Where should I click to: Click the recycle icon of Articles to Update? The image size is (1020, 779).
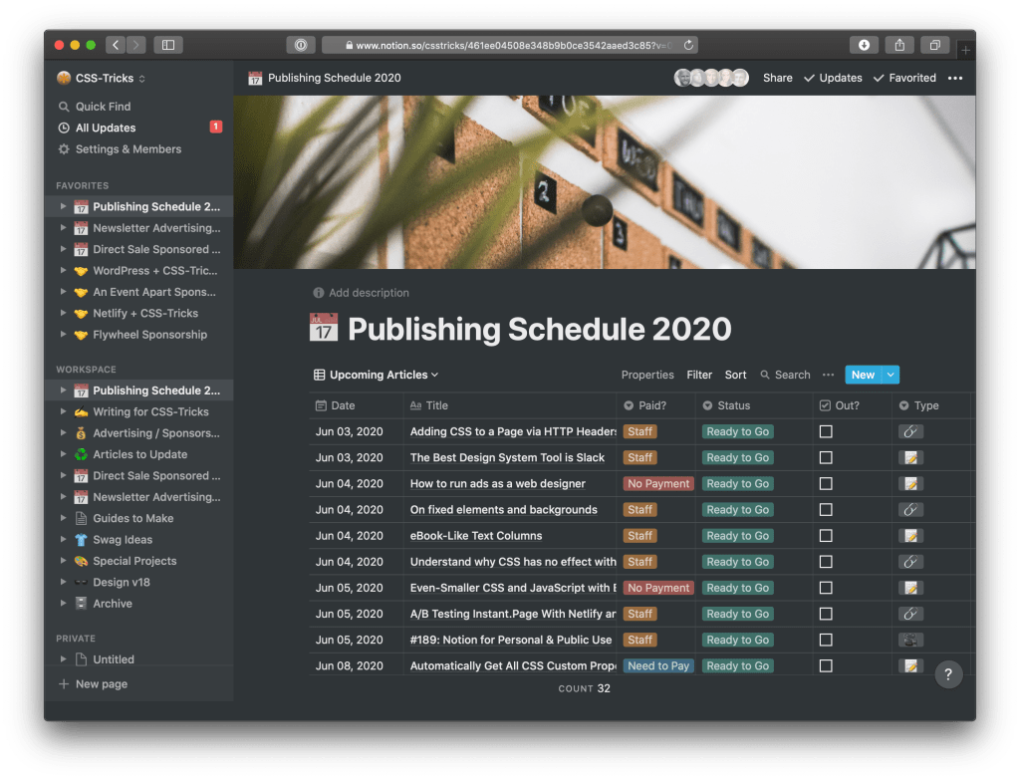(x=81, y=454)
